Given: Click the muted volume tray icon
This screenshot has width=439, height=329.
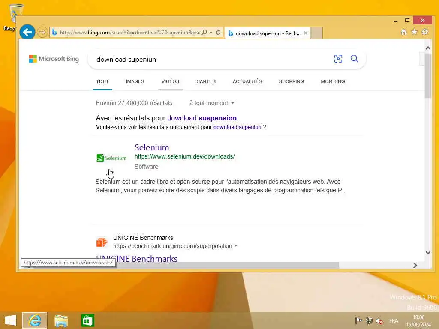Looking at the screenshot, I should tap(379, 320).
